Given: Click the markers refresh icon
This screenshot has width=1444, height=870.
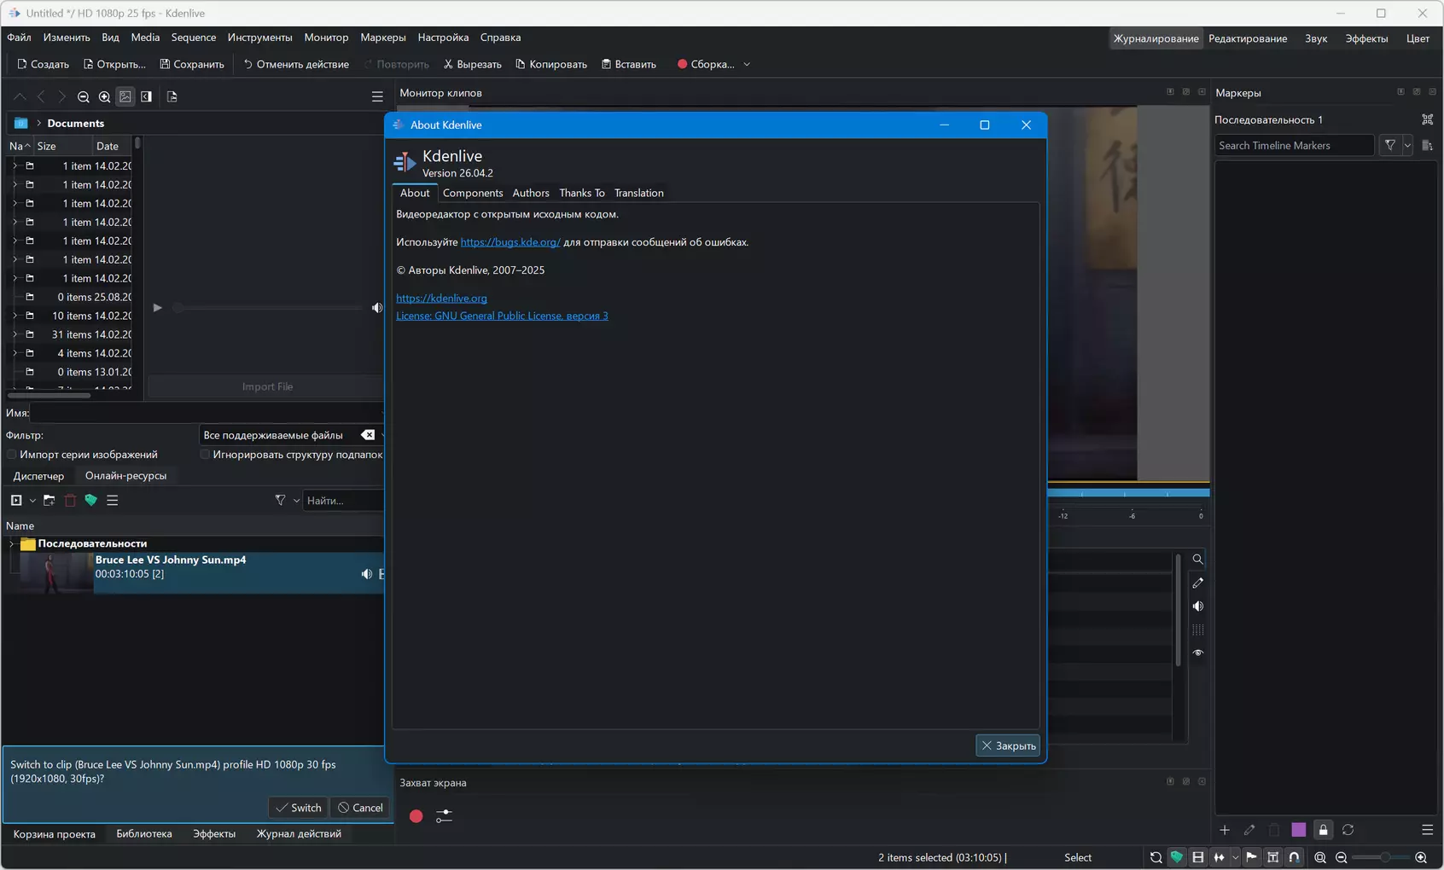Looking at the screenshot, I should (x=1348, y=830).
